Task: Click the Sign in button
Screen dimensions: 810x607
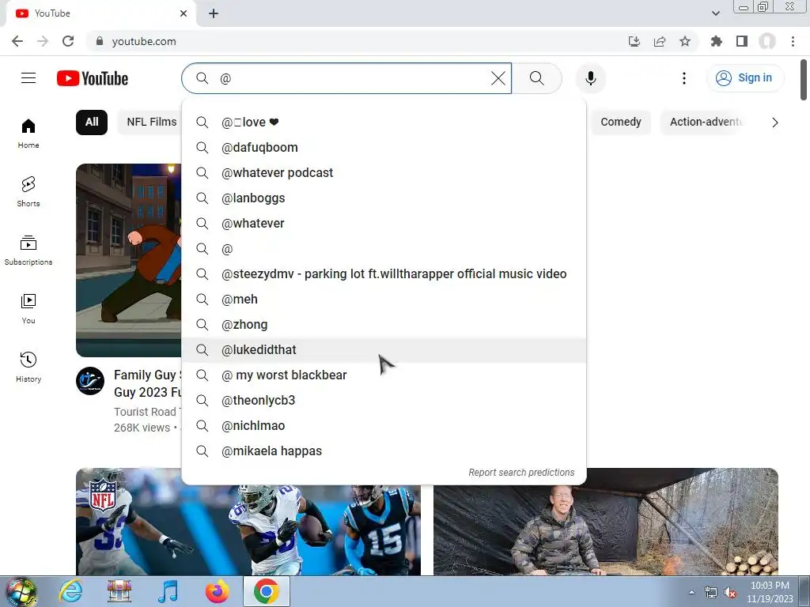Action: point(744,78)
